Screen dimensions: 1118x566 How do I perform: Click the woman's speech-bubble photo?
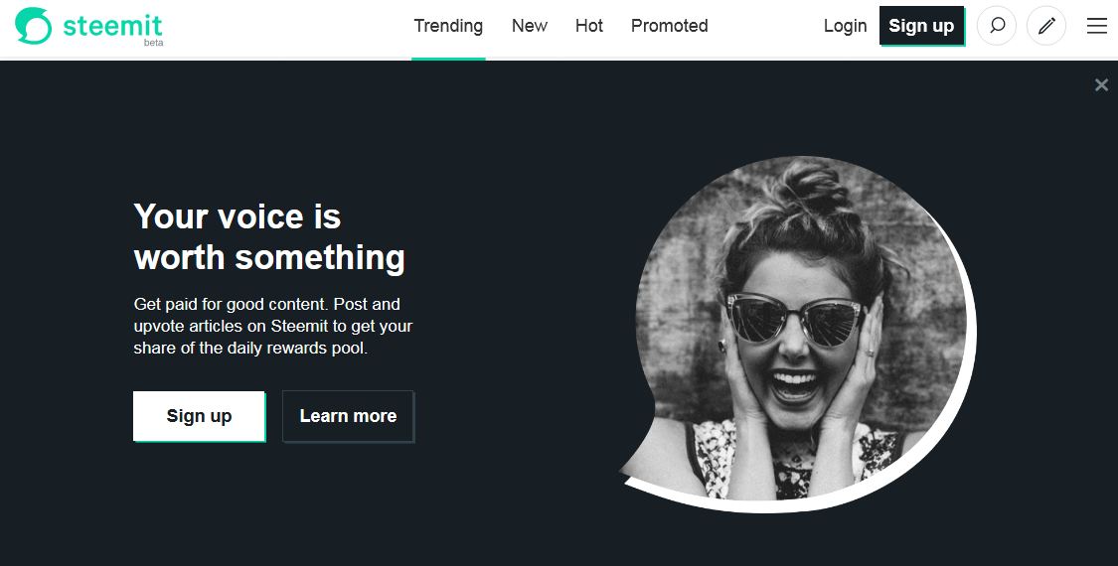(797, 334)
